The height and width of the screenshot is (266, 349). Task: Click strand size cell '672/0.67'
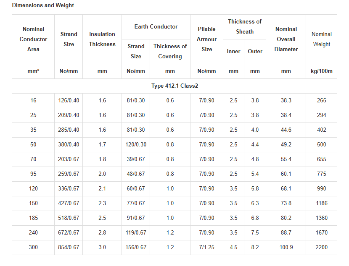tap(69, 232)
